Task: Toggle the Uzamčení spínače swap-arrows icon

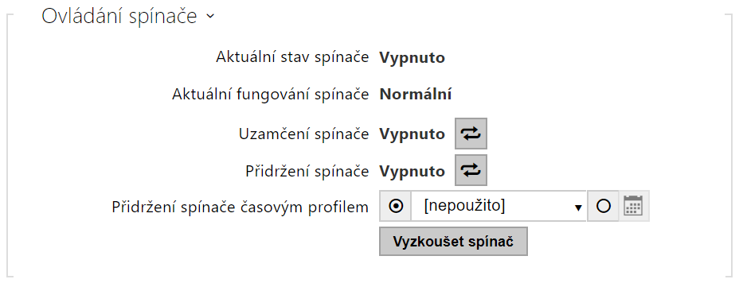Action: pyautogui.click(x=471, y=134)
